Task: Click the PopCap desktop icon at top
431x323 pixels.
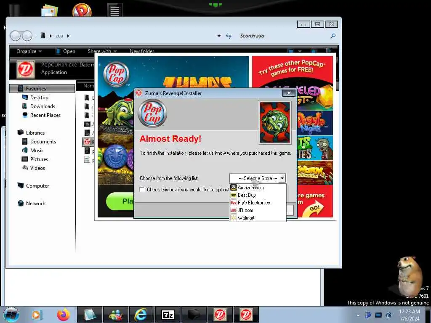Action: [x=82, y=10]
